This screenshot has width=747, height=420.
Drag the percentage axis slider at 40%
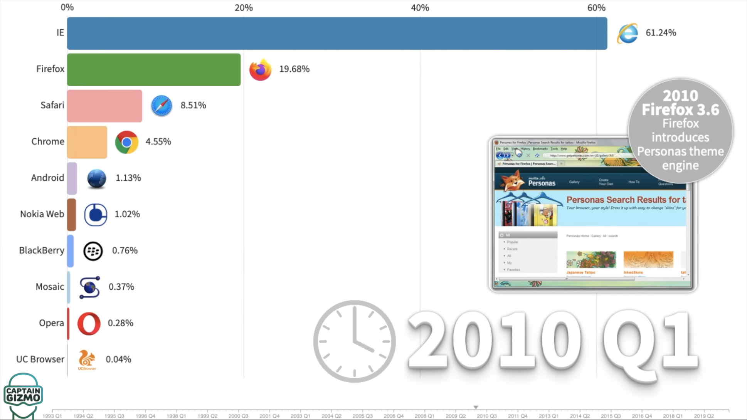[x=420, y=8]
